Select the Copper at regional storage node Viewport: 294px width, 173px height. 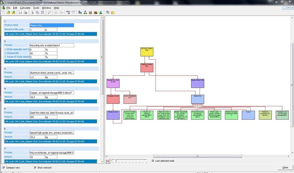tap(147, 115)
